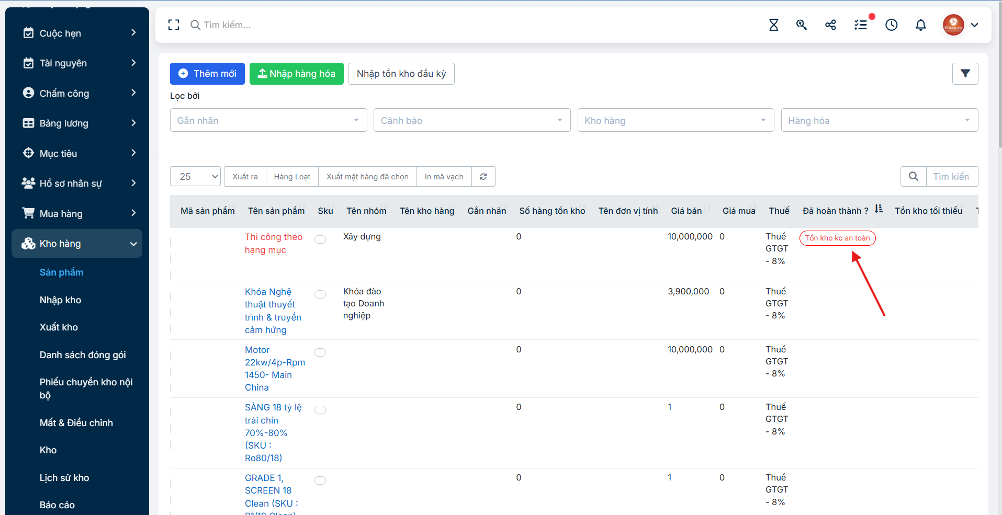Click the Thêm mới button
The width and height of the screenshot is (1002, 515).
(207, 74)
